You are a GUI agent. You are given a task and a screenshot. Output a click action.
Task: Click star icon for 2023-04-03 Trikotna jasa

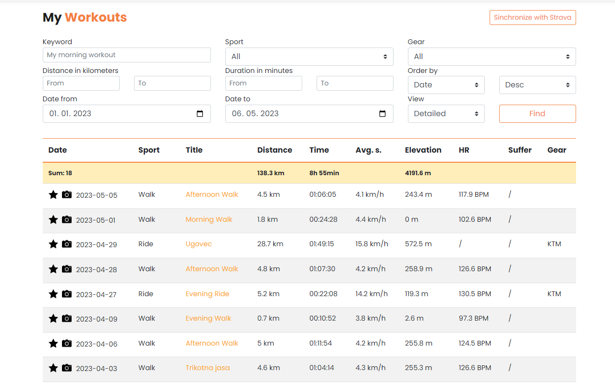[53, 368]
